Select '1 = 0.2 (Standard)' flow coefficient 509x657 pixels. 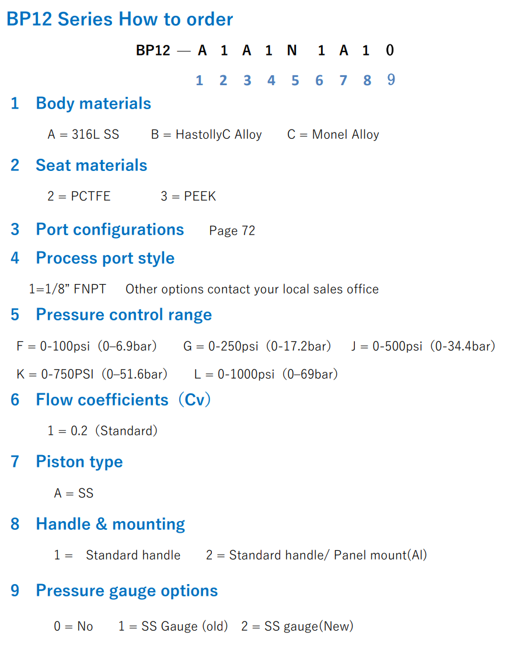[102, 431]
